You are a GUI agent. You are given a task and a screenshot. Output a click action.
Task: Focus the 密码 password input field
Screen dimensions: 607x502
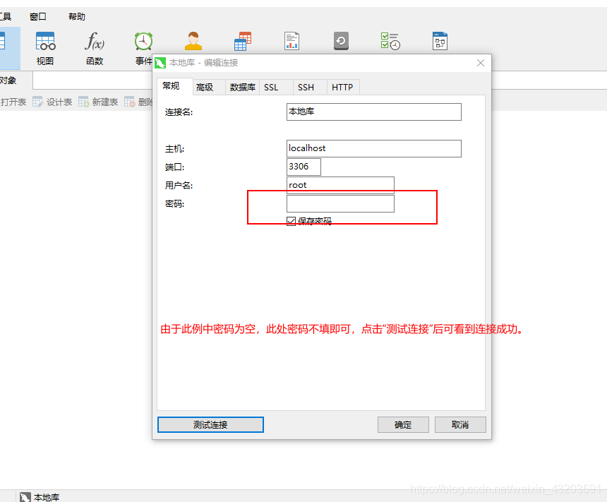click(x=340, y=203)
